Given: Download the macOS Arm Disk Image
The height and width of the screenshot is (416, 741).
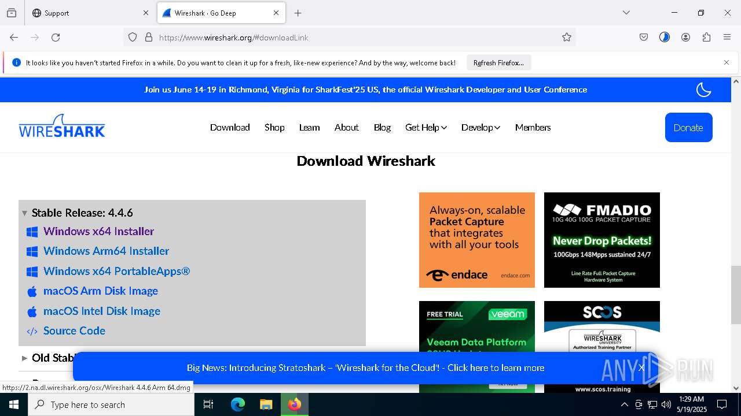Looking at the screenshot, I should [x=101, y=291].
